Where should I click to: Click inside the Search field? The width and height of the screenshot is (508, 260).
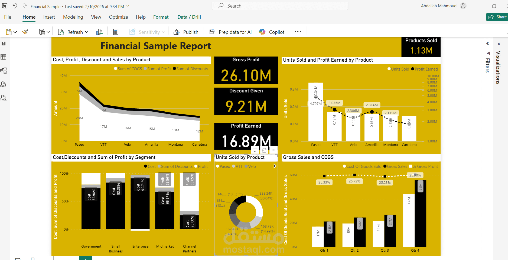point(280,5)
